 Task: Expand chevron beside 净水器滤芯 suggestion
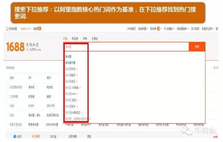(x=77, y=82)
